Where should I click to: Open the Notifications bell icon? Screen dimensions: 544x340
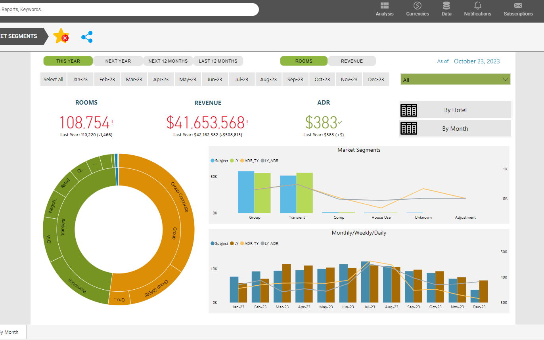pyautogui.click(x=477, y=6)
